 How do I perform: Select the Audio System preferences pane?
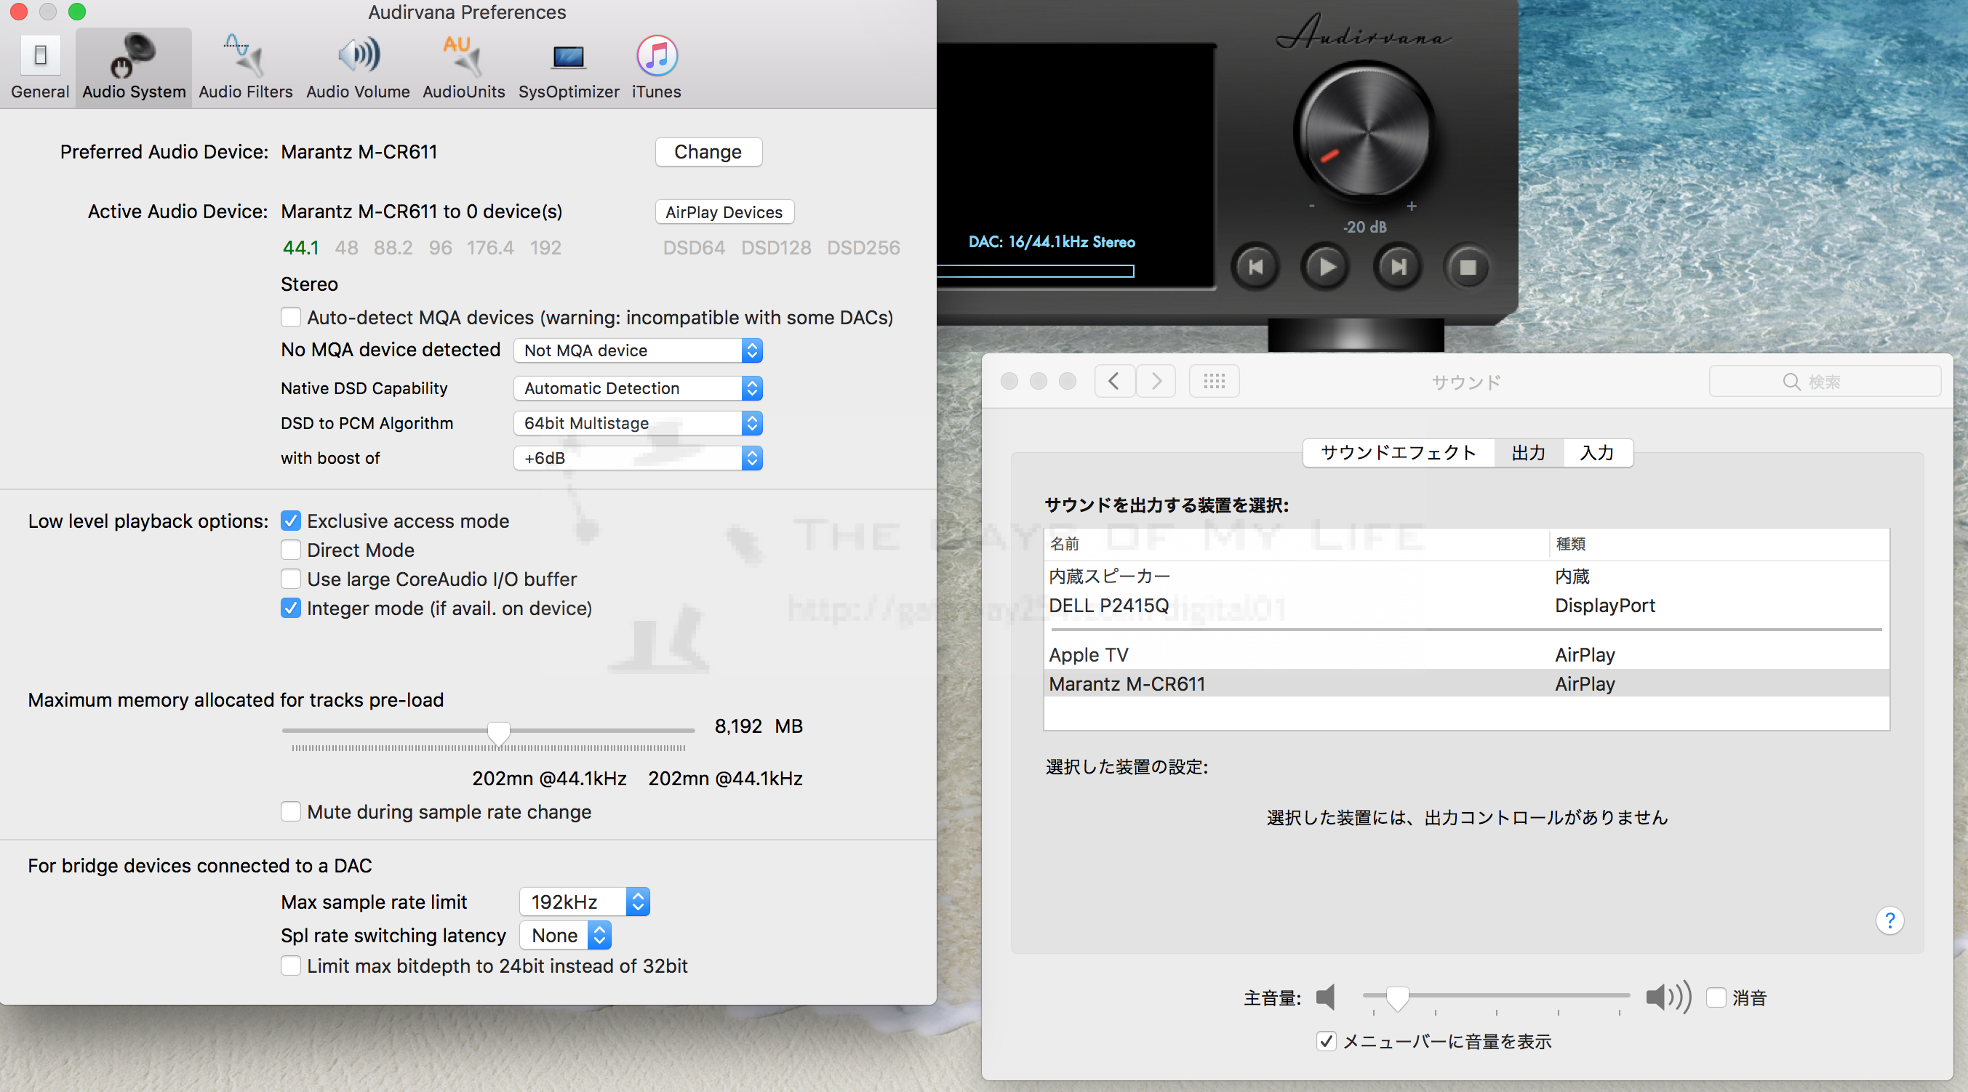tap(134, 67)
